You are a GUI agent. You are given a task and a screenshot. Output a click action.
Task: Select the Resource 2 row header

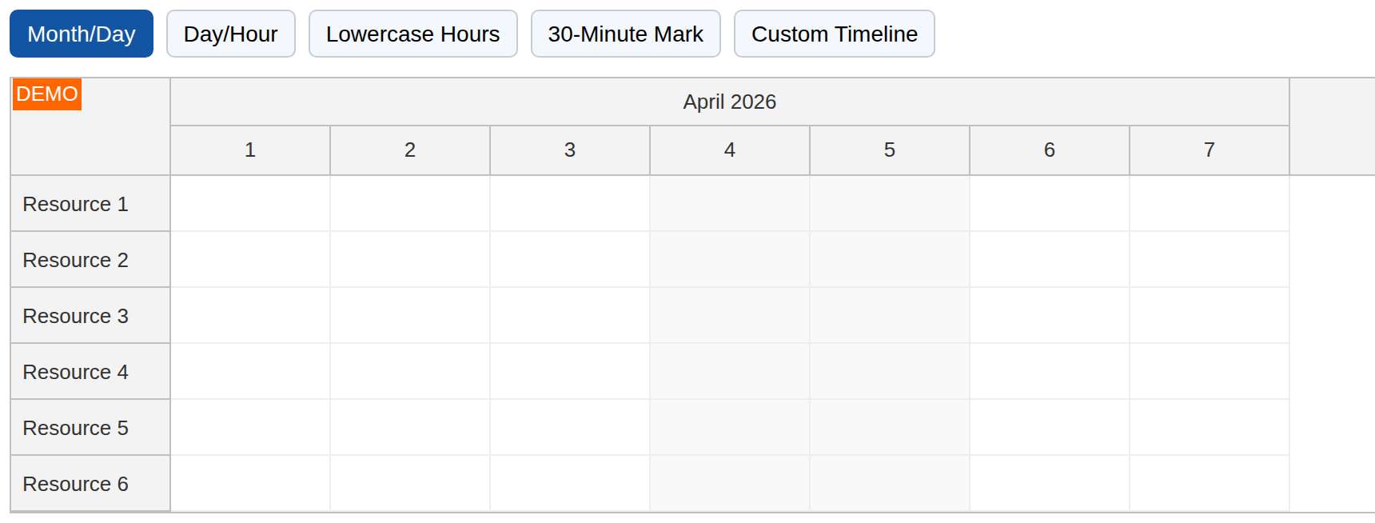coord(76,260)
